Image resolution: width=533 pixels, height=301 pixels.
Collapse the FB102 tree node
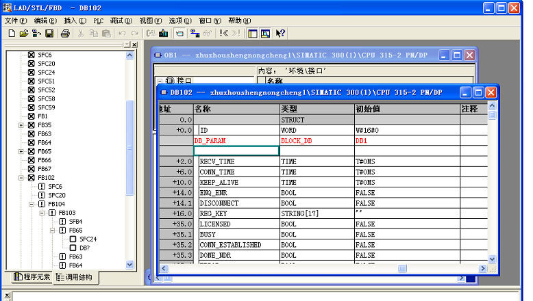pos(21,178)
